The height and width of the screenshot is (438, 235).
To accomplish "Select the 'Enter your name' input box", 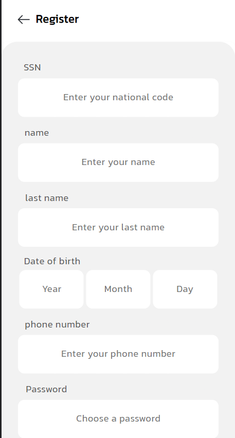I will pos(118,162).
